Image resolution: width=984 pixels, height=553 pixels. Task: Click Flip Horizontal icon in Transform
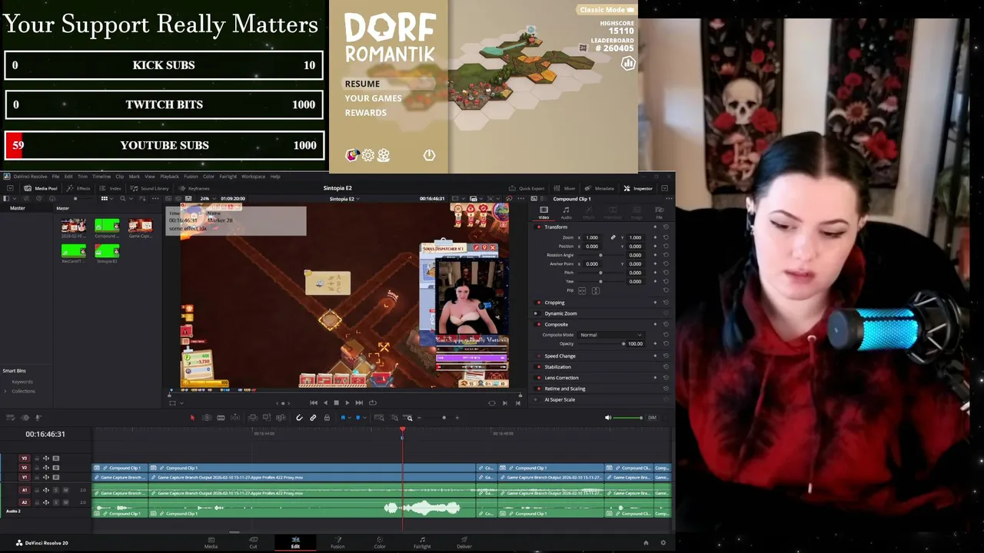(x=582, y=290)
